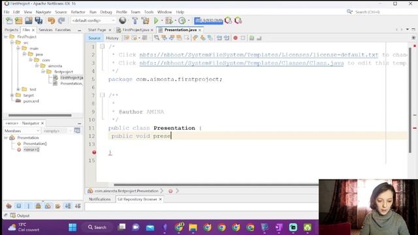Click the Debug Project icon
Image resolution: width=418 pixels, height=235 pixels.
point(169,20)
